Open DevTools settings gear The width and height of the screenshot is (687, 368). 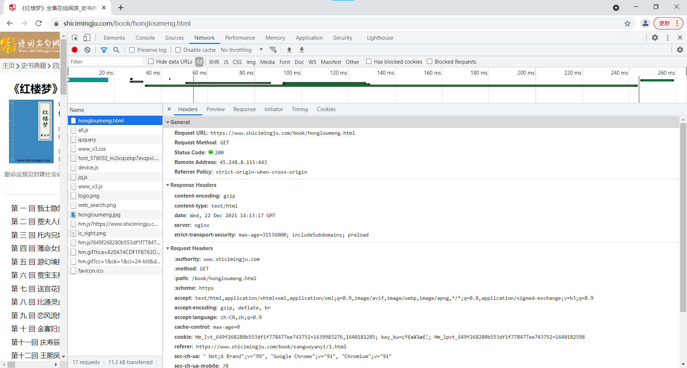[655, 38]
